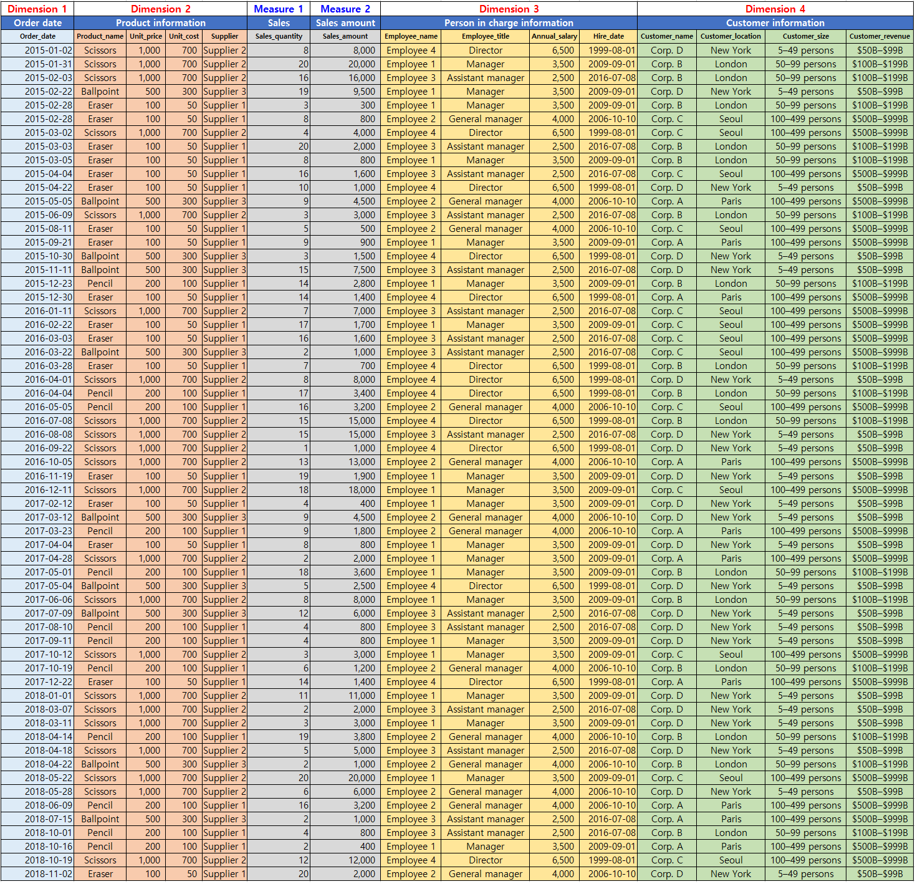Screen dimensions: 915x884
Task: Click the Measure 1 header cell
Action: pos(279,9)
